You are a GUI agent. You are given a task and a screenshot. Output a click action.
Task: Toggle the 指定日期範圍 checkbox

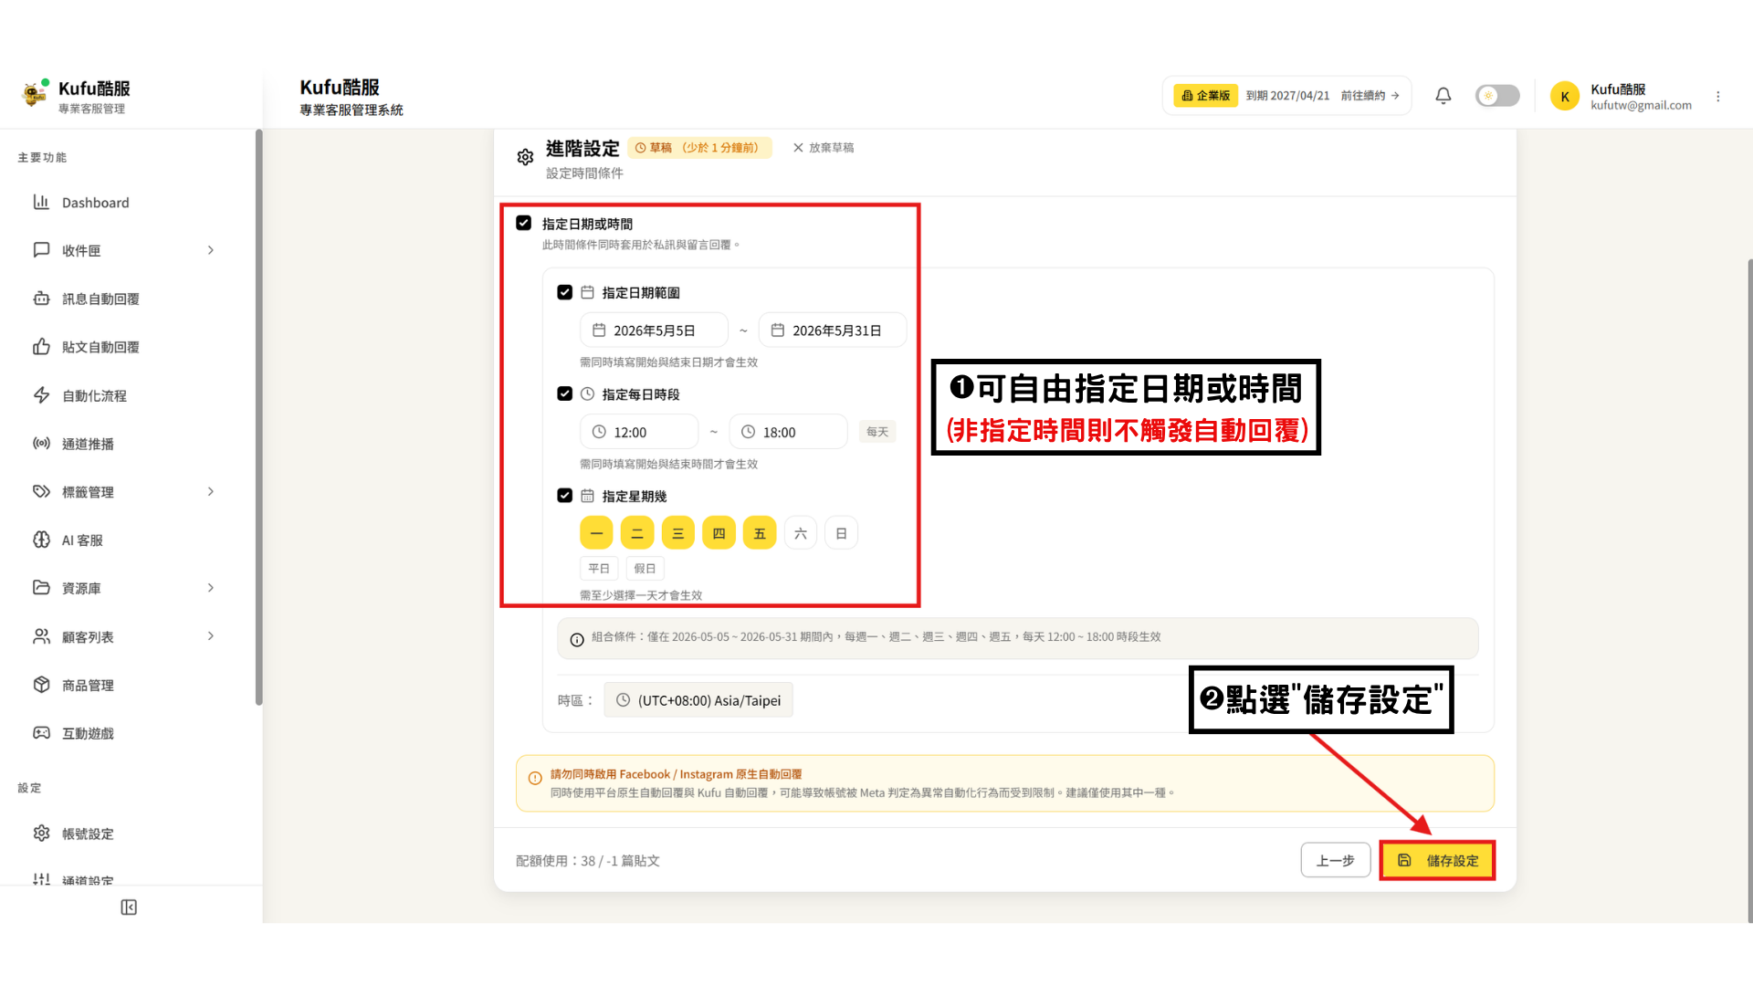pos(565,292)
